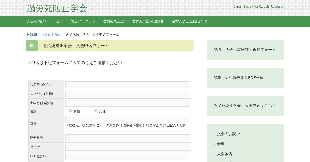Open 過労死防止学会 入会申込はこちら sidebar link

click(245, 106)
